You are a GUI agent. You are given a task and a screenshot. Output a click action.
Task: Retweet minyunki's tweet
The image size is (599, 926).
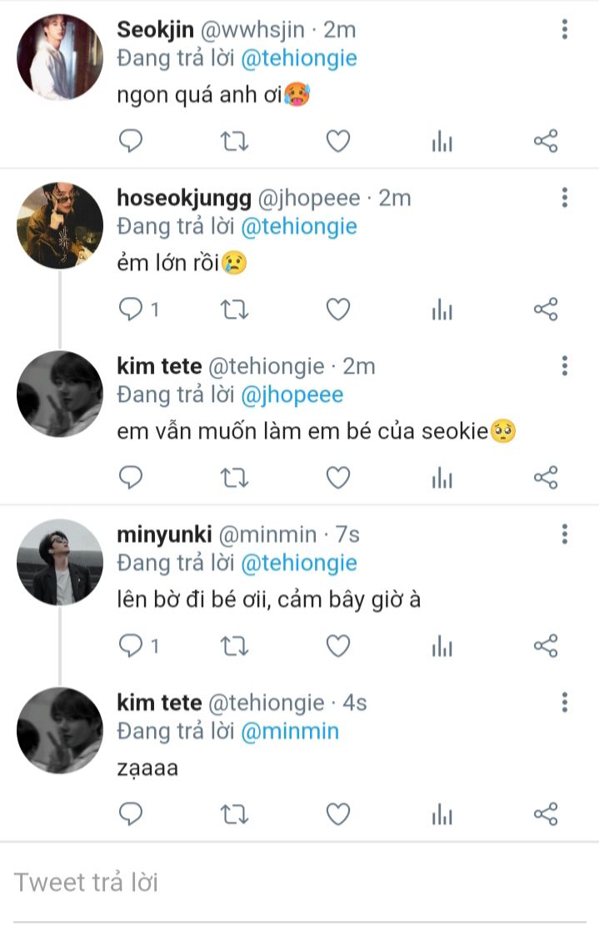click(x=234, y=646)
